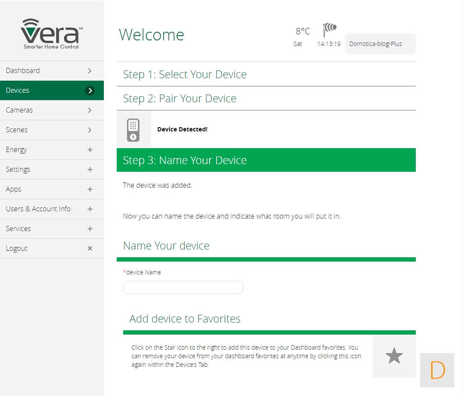
Task: Expand the Energy menu plus icon
Action: point(90,150)
